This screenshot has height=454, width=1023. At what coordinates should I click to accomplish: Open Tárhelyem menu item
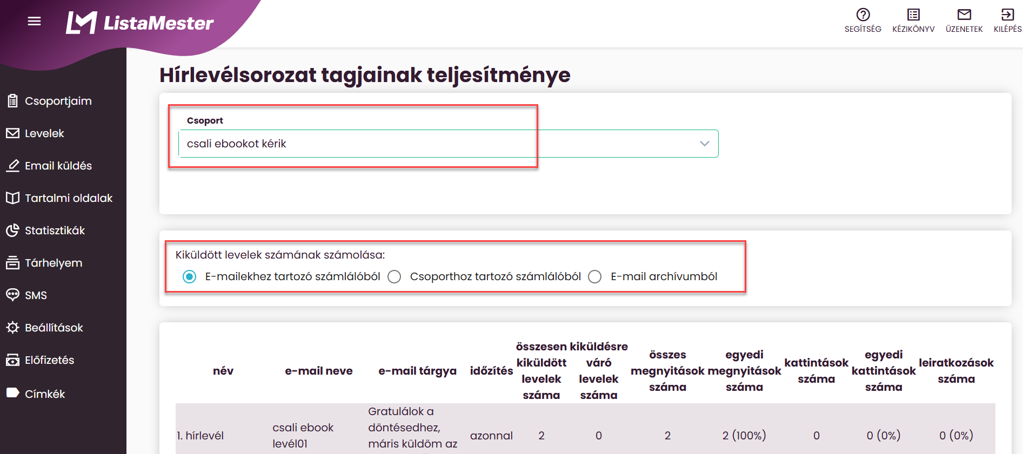point(54,263)
